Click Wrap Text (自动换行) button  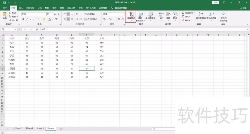tap(90, 14)
